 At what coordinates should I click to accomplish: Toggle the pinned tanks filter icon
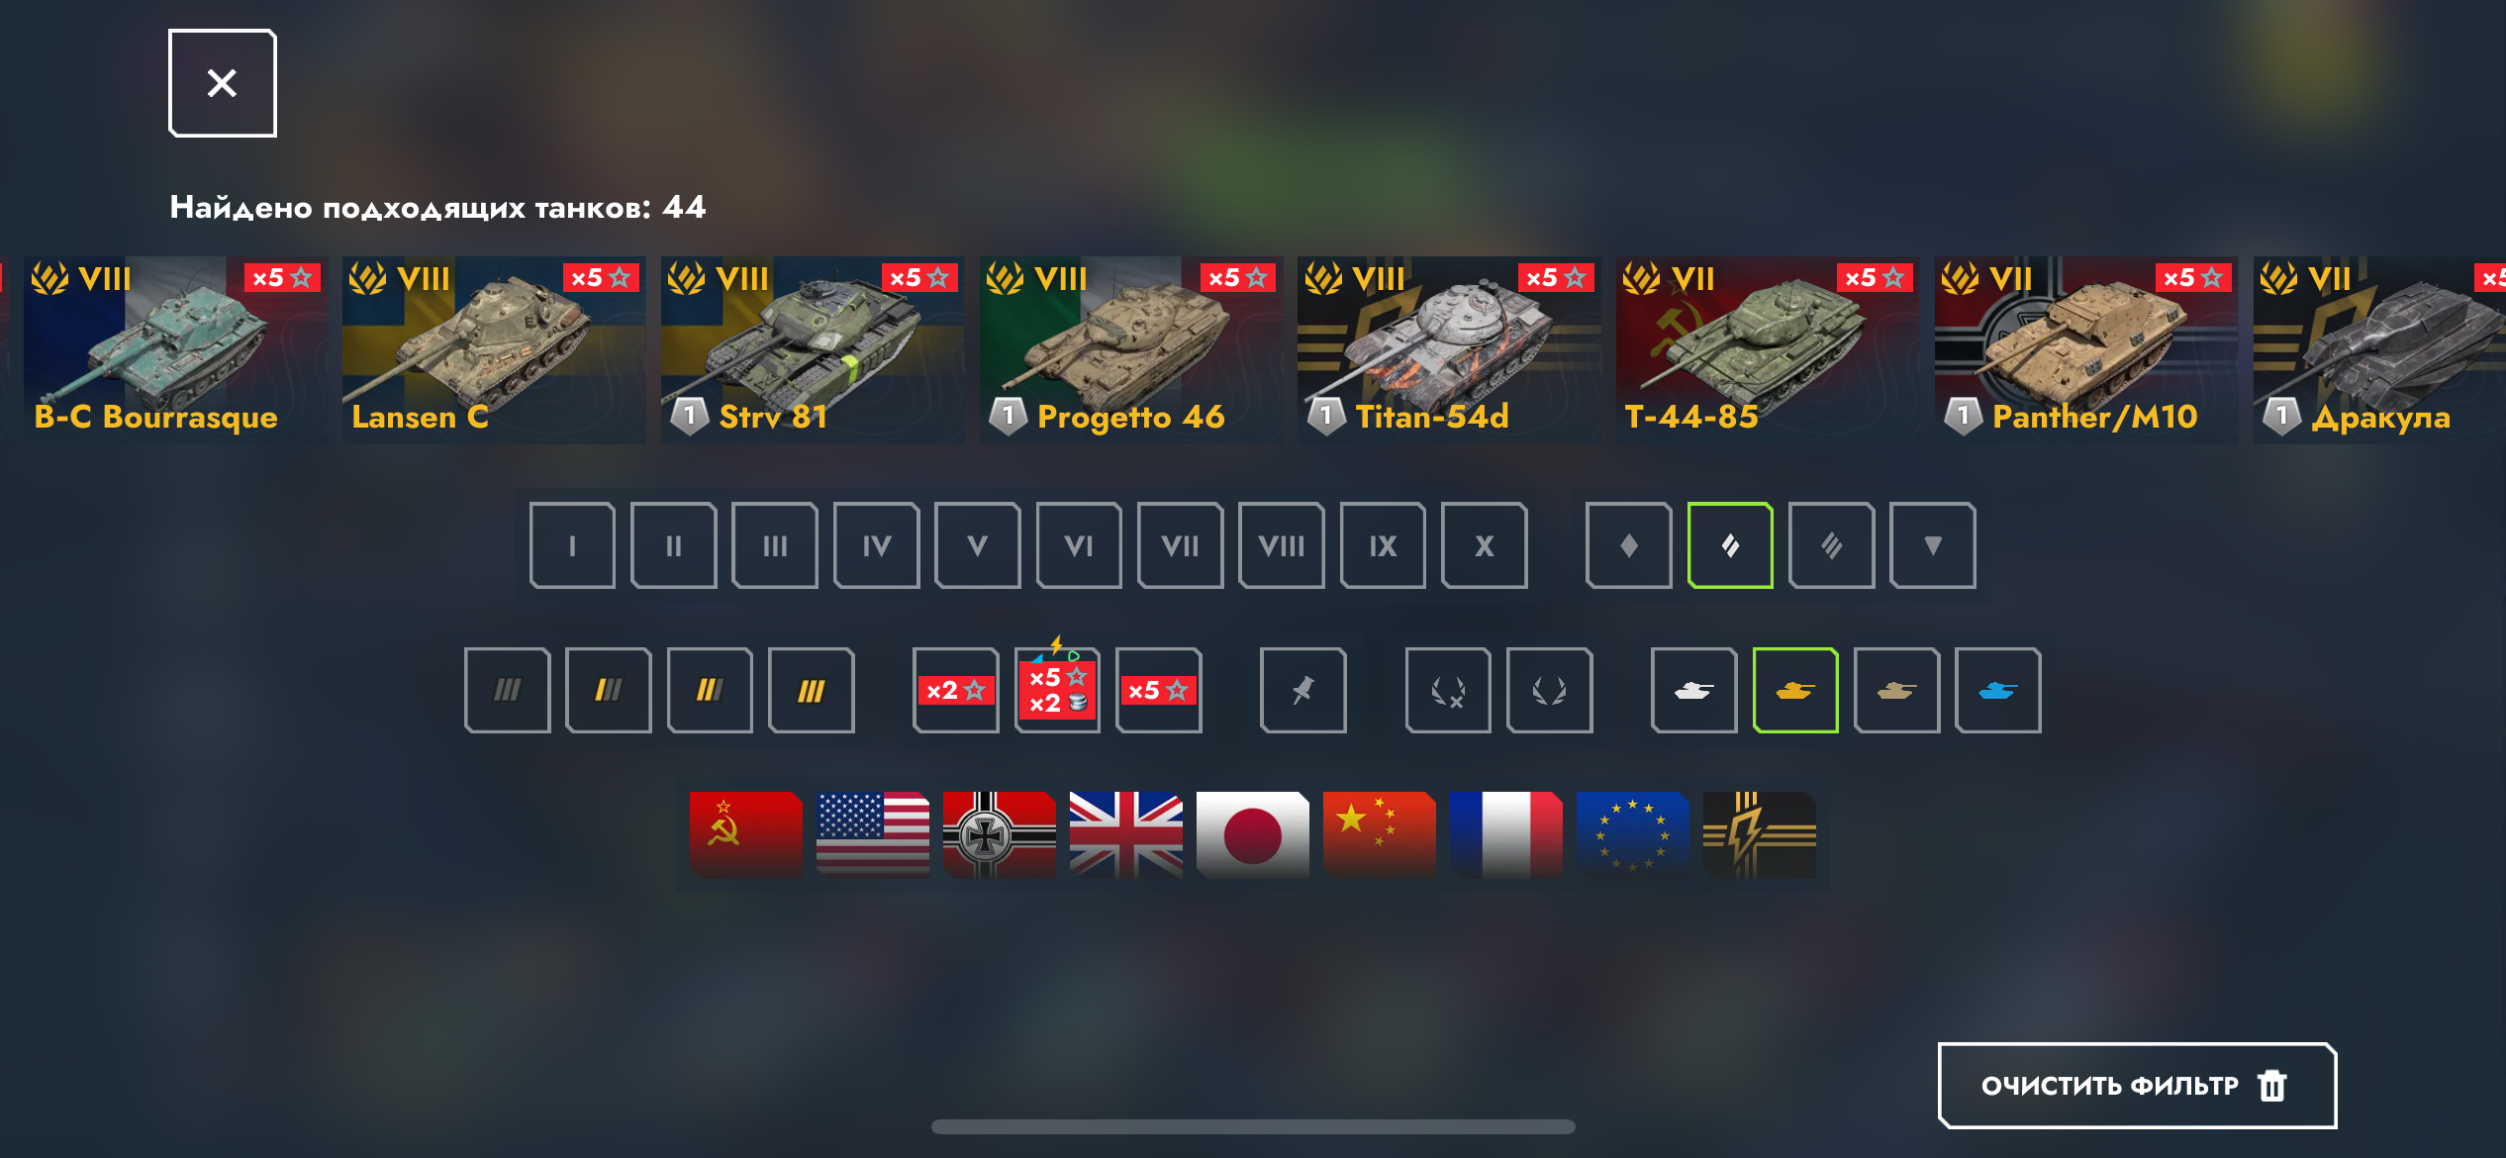click(x=1303, y=690)
